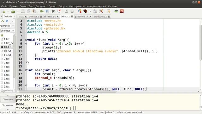Open the build options dropdown arrow
The width and height of the screenshot is (202, 114).
click(x=90, y=11)
